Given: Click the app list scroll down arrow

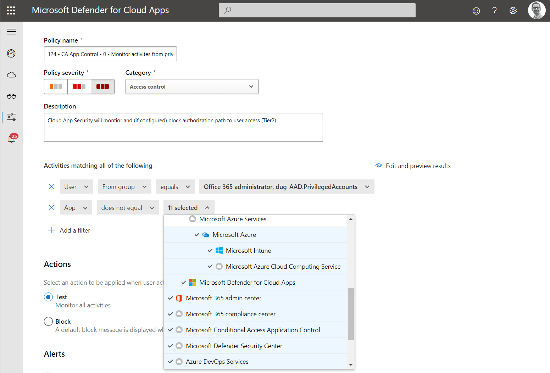Looking at the screenshot, I should pos(351,365).
